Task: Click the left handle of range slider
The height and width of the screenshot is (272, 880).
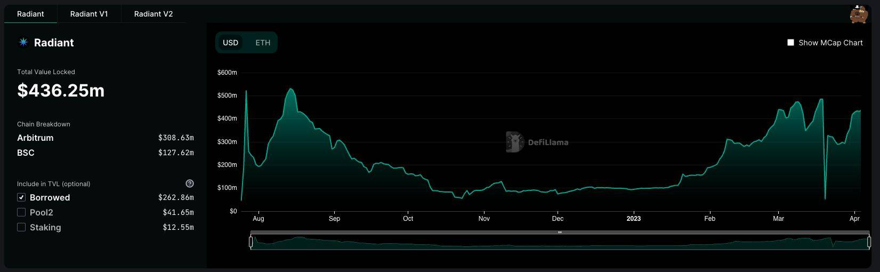Action: (251, 242)
